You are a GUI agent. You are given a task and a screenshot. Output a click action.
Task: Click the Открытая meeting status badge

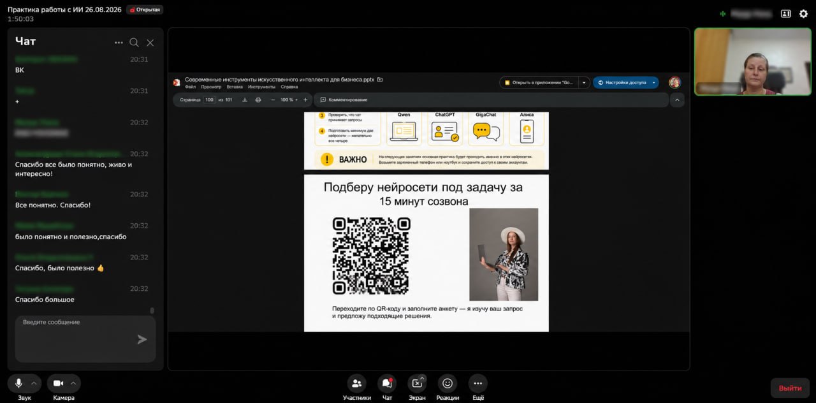145,10
